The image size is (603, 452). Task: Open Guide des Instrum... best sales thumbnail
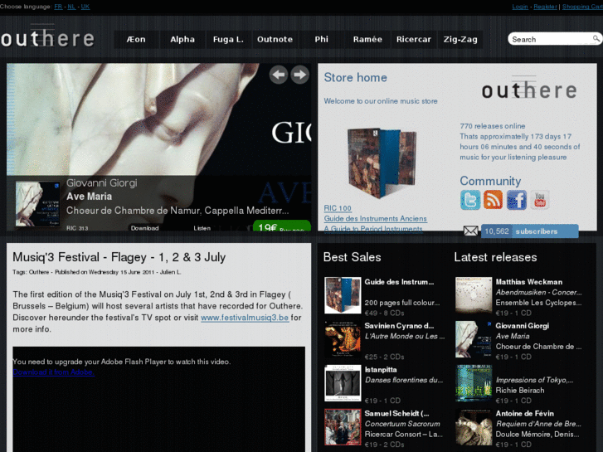(x=343, y=295)
